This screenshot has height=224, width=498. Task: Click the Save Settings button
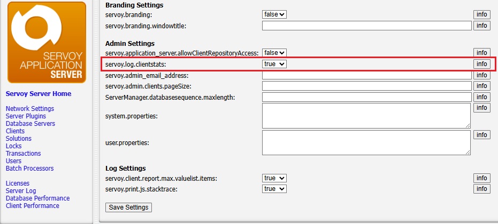pyautogui.click(x=128, y=207)
